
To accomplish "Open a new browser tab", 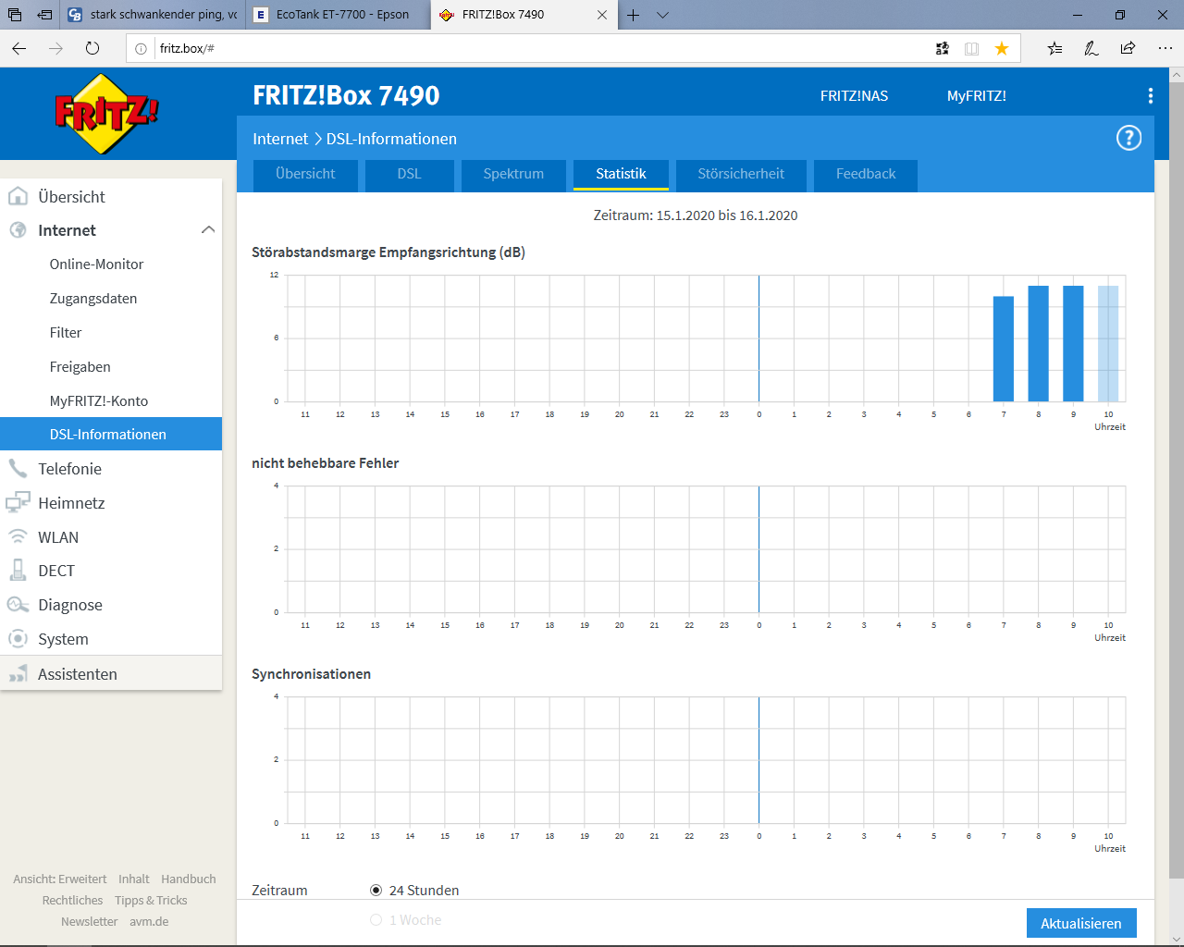I will [x=634, y=15].
